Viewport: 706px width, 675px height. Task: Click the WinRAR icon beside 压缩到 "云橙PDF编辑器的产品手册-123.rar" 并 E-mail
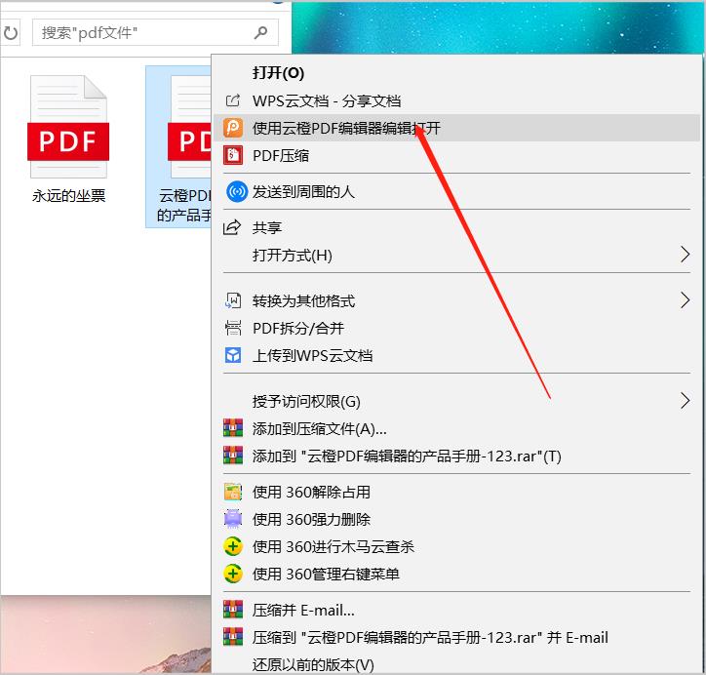click(x=233, y=636)
